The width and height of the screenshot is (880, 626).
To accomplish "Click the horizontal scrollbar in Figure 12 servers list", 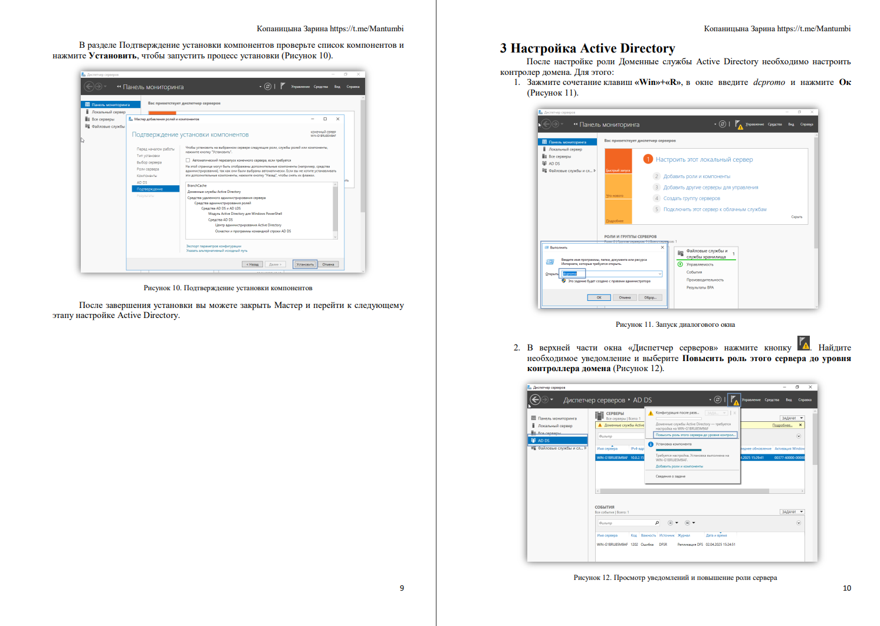I will point(700,491).
